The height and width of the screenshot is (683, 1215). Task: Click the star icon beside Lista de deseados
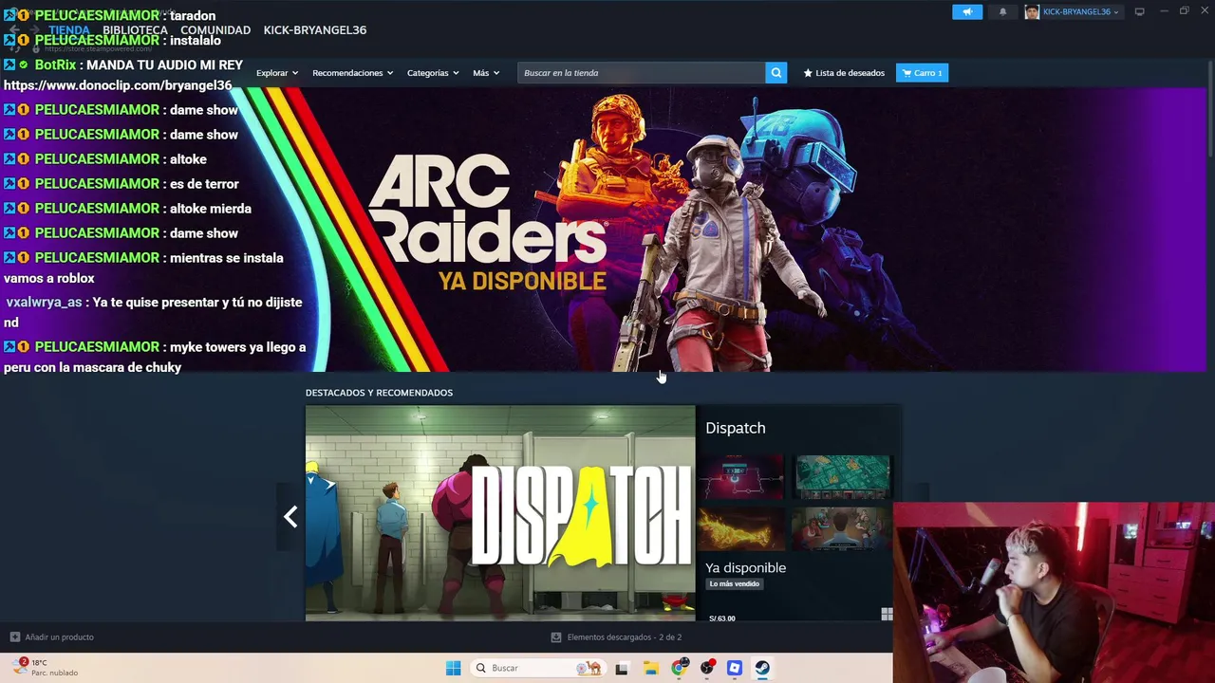[808, 73]
